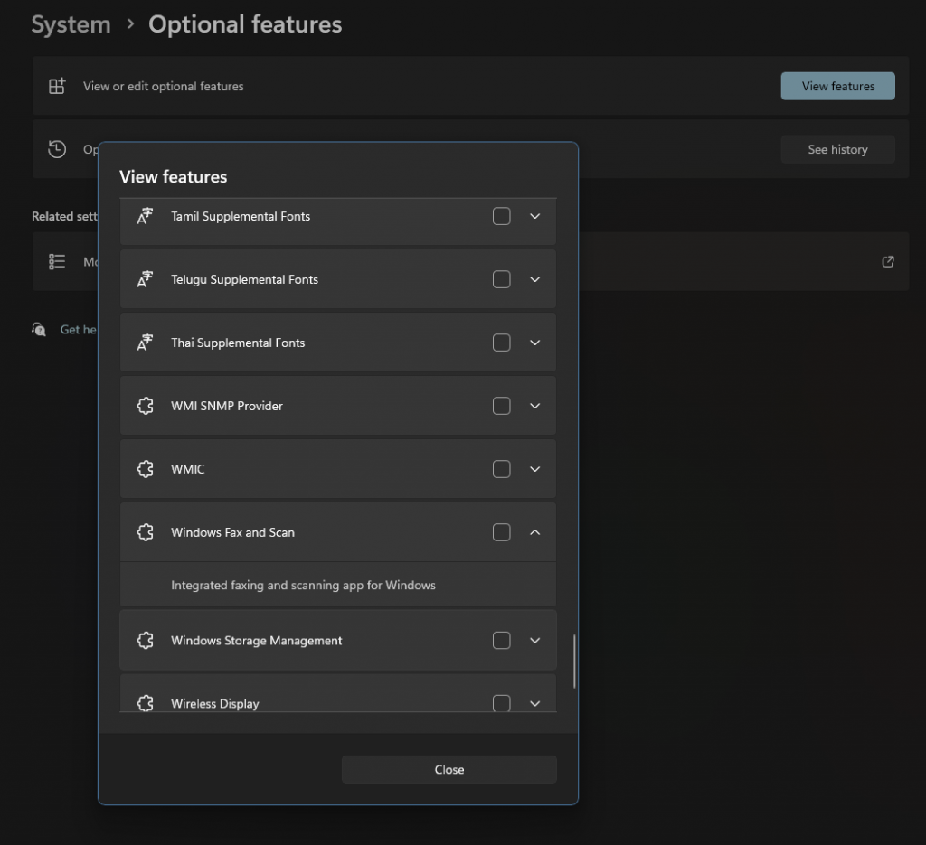The height and width of the screenshot is (845, 926).
Task: Expand the WMI SNMP Provider details
Action: point(534,406)
